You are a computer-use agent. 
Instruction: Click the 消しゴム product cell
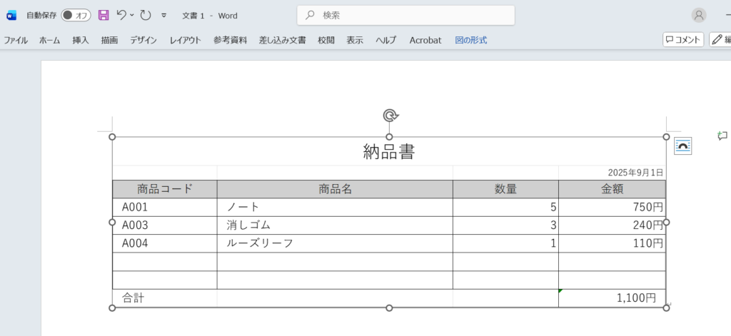coord(335,225)
